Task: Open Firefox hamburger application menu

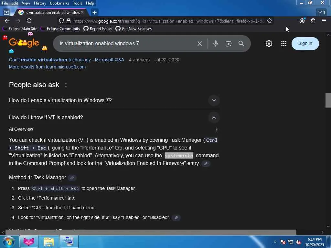Action: tap(324, 21)
